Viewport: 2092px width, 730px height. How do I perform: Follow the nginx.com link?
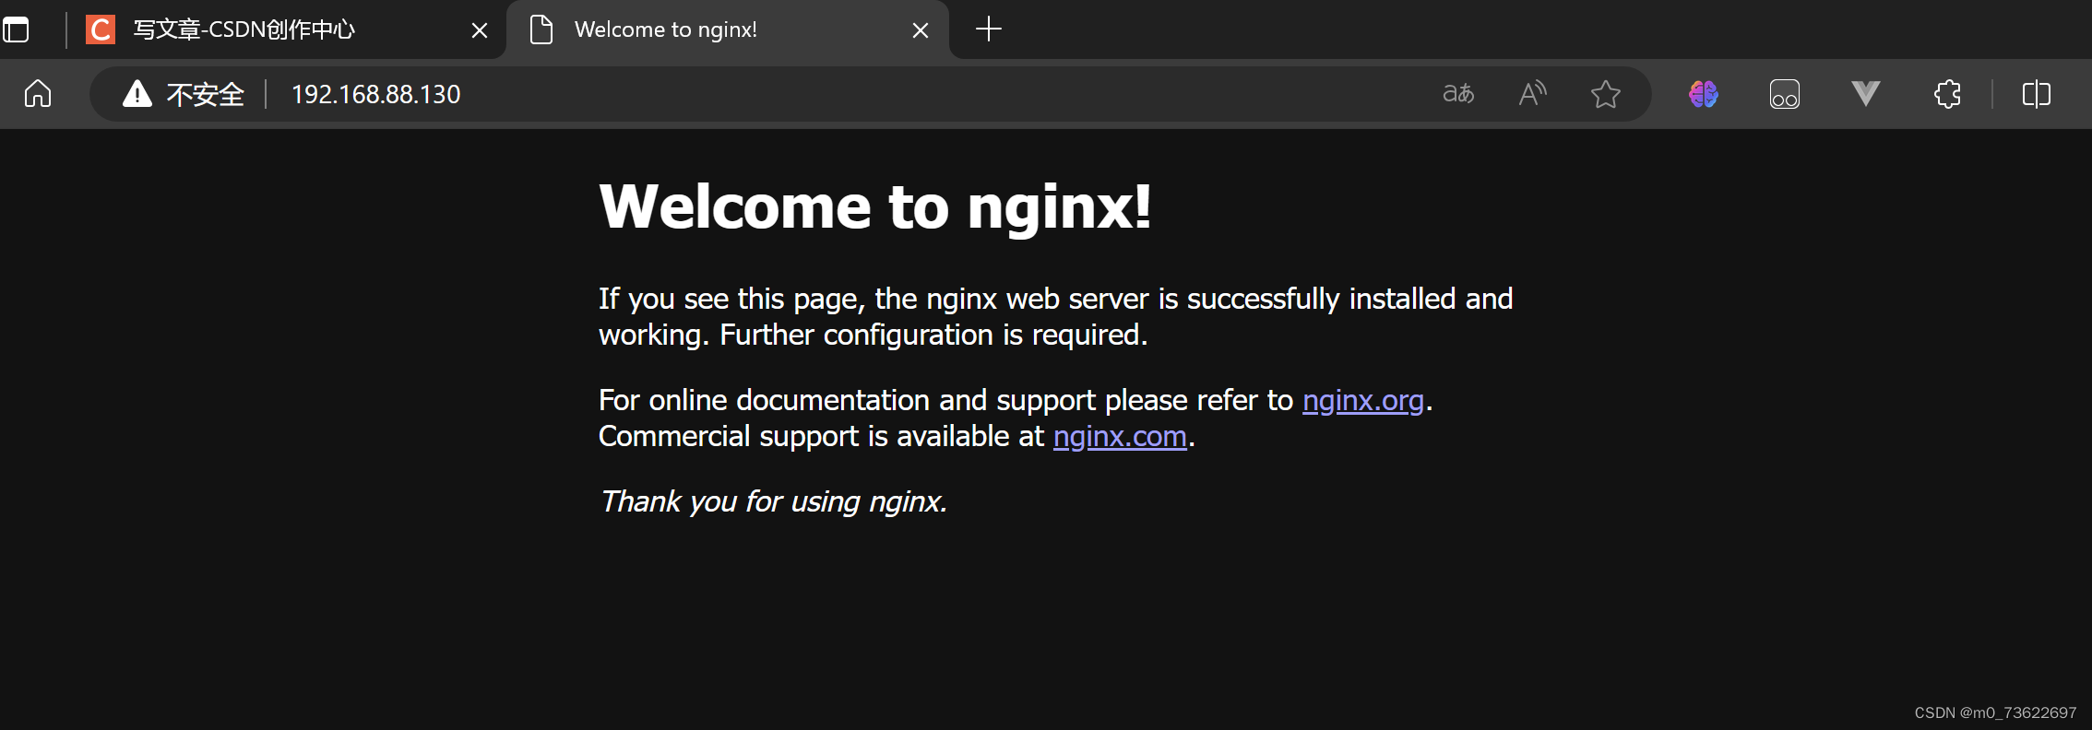tap(1120, 436)
